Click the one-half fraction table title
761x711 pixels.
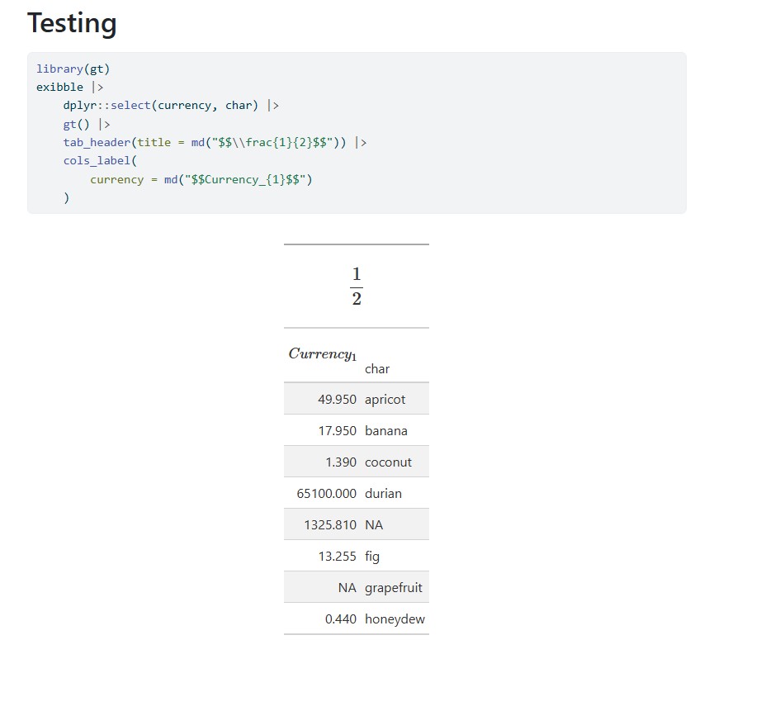(357, 287)
